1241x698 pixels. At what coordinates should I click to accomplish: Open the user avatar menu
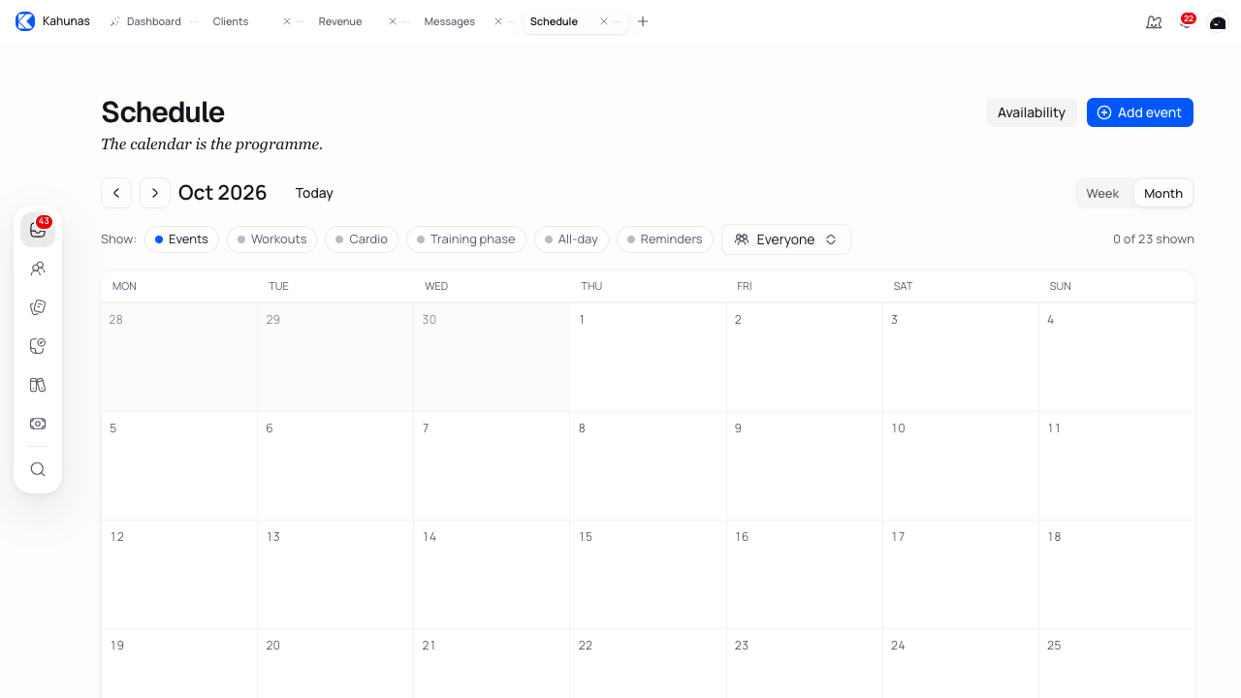tap(1218, 21)
